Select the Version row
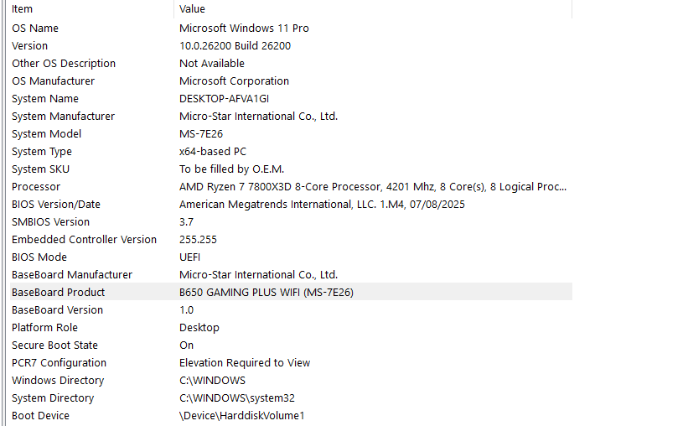Viewport: 683px width, 426px height. pyautogui.click(x=30, y=46)
